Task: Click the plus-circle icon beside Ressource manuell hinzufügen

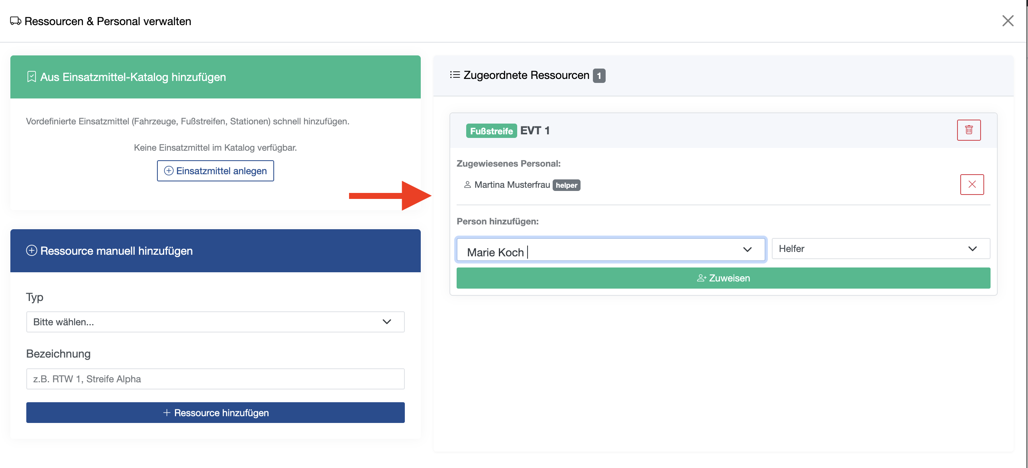Action: 31,250
